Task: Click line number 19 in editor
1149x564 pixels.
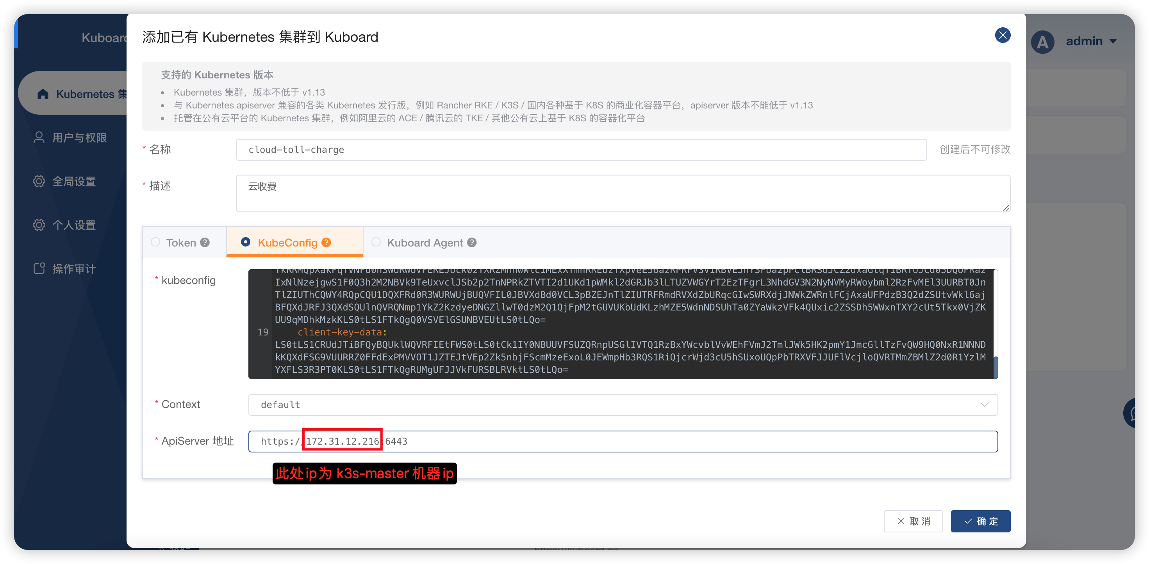Action: click(263, 332)
